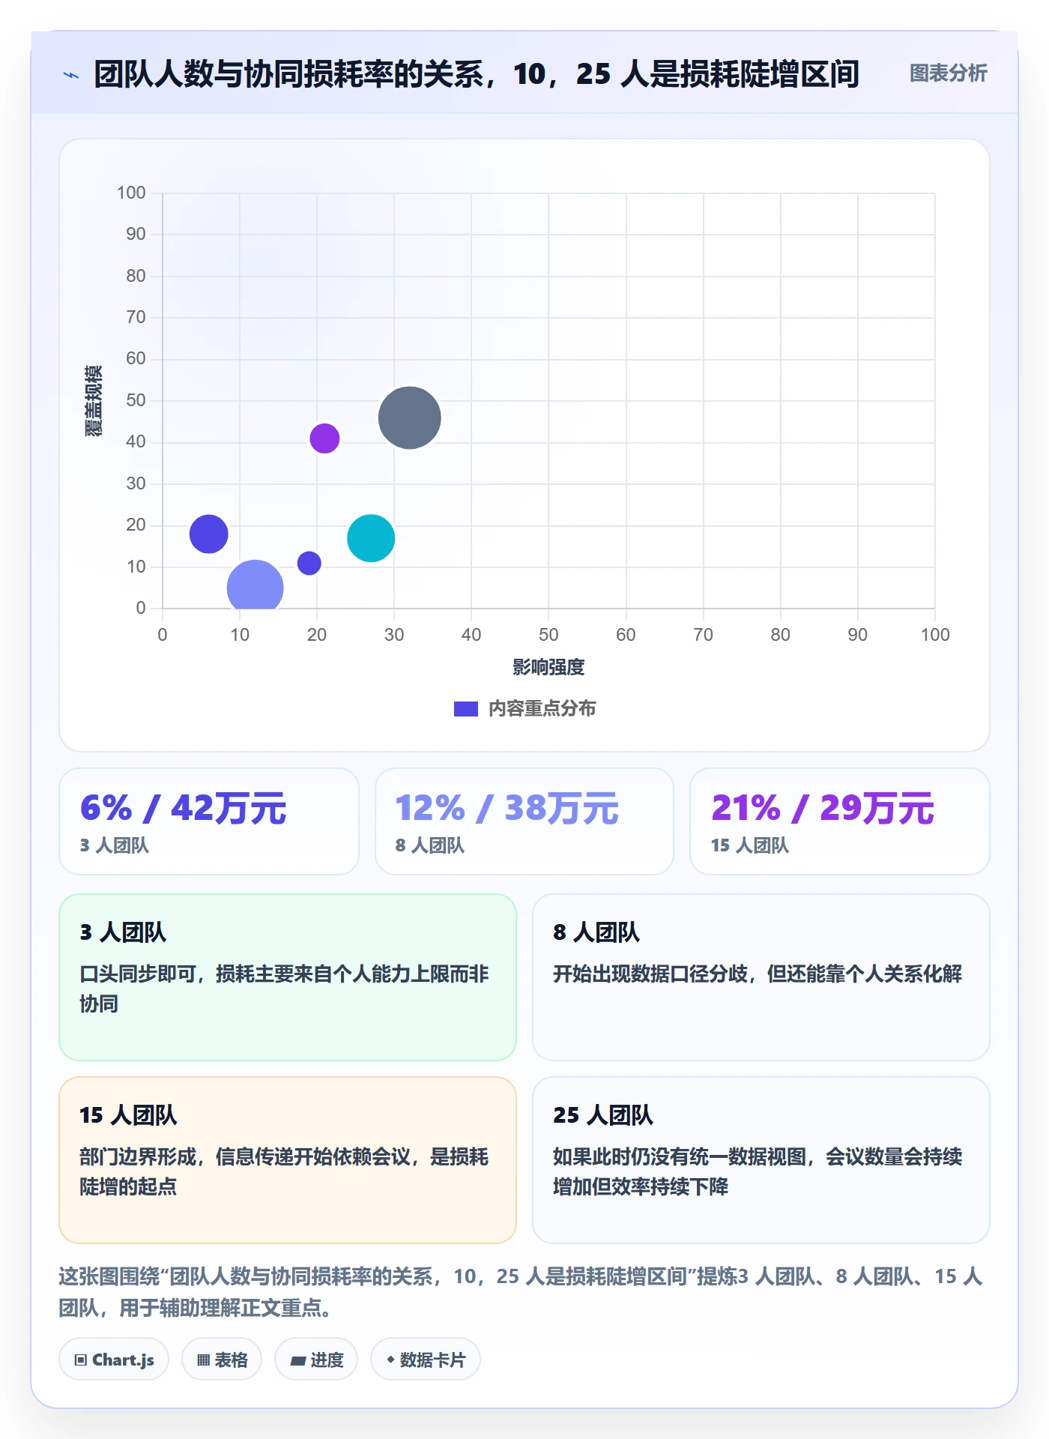Click the purple bubble in the chart

pyautogui.click(x=324, y=438)
